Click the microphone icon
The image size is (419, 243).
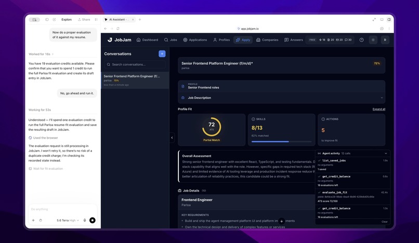click(x=85, y=220)
